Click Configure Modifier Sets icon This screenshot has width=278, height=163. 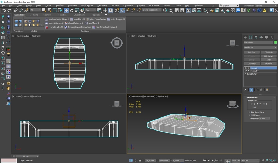click(x=267, y=90)
